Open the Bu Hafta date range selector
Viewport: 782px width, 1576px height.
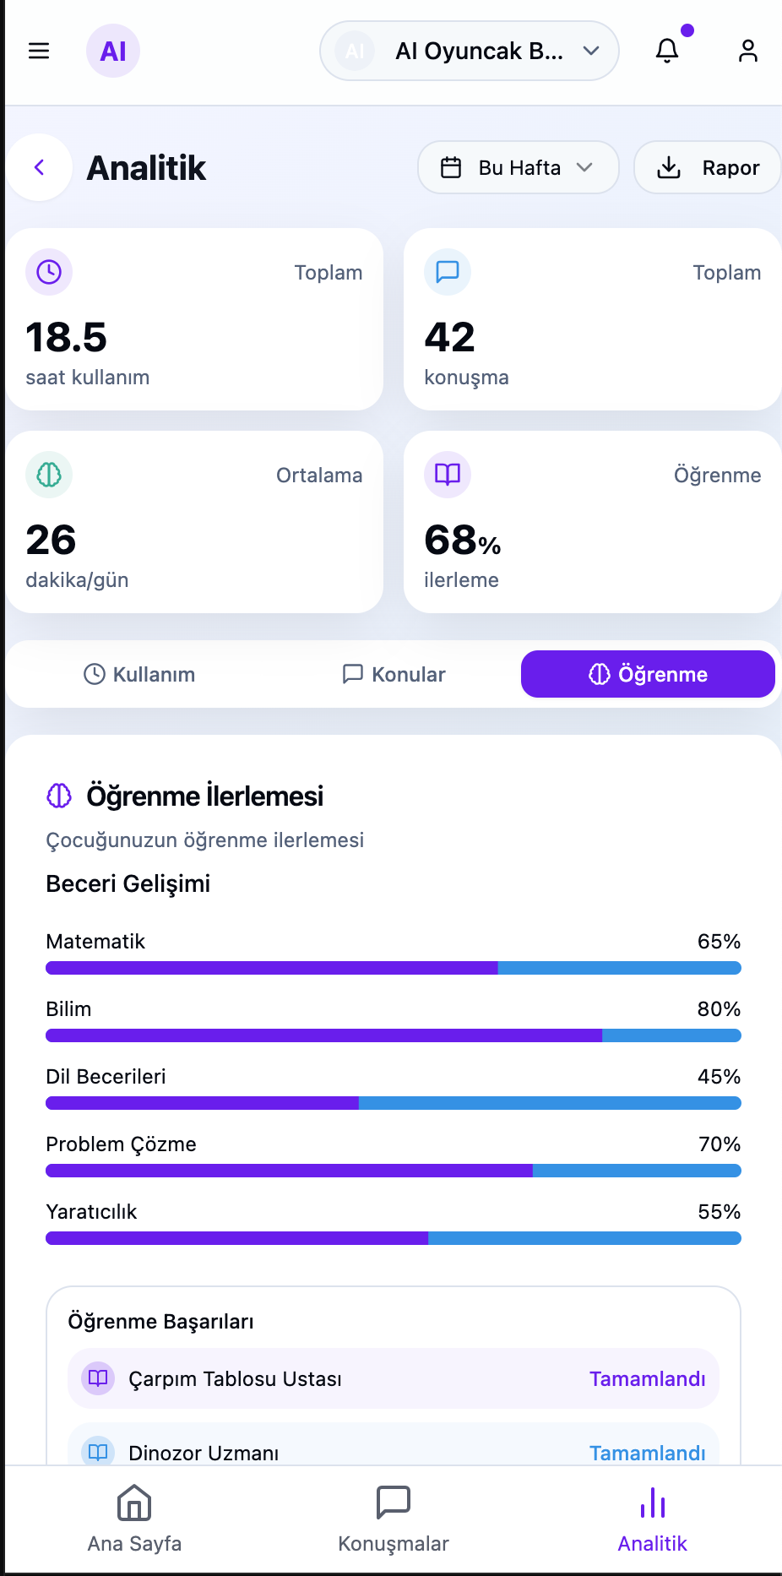518,167
